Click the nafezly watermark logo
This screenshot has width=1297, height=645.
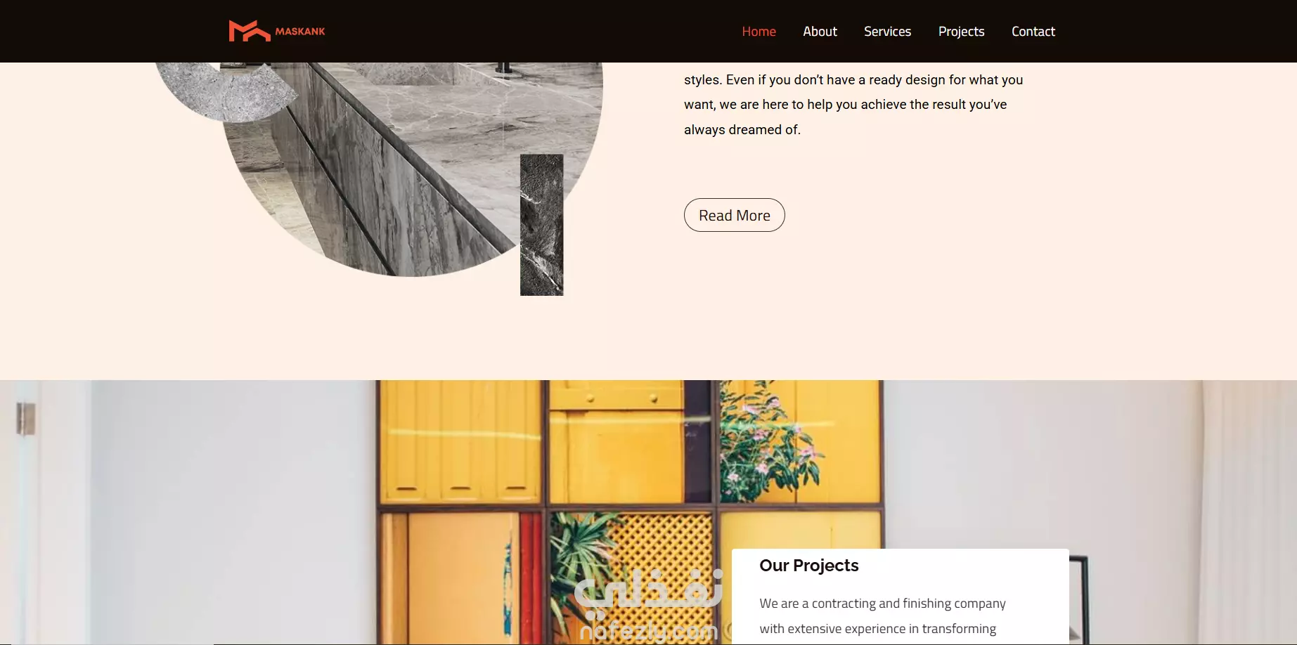tap(648, 606)
